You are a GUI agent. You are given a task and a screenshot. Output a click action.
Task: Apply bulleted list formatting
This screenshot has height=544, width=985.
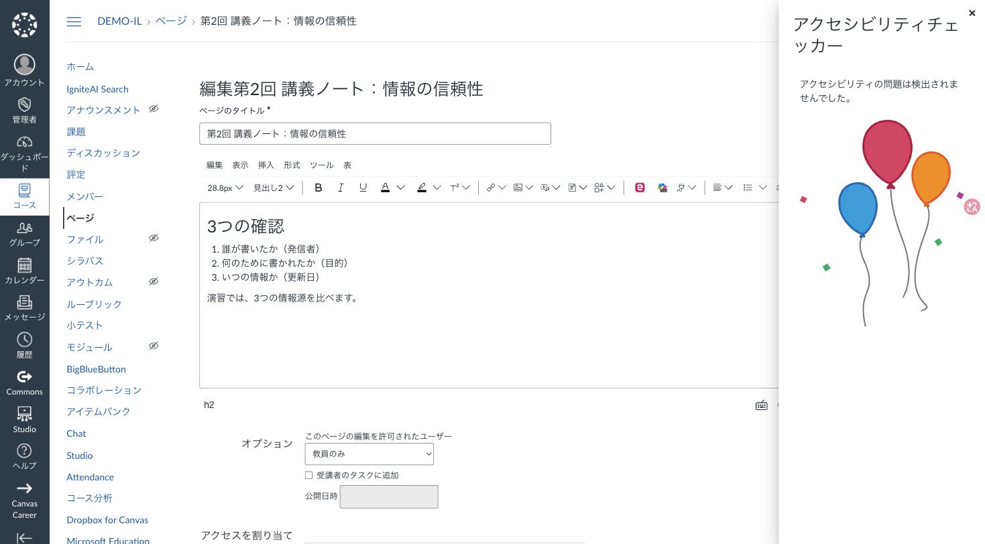click(748, 188)
